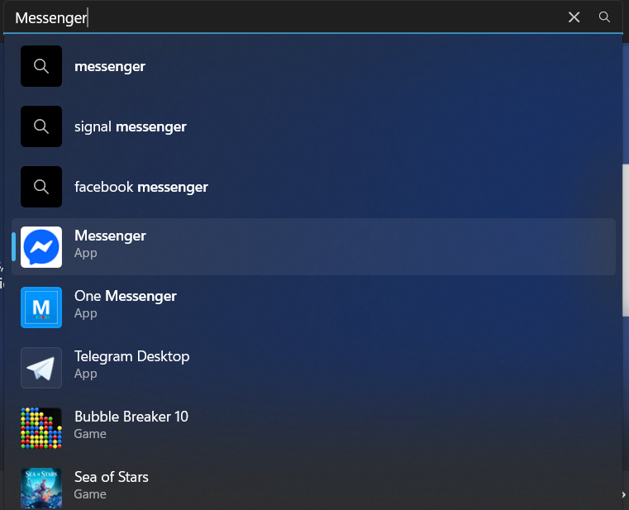
Task: Click search icon beside 'messenger' suggestion
Action: (41, 66)
